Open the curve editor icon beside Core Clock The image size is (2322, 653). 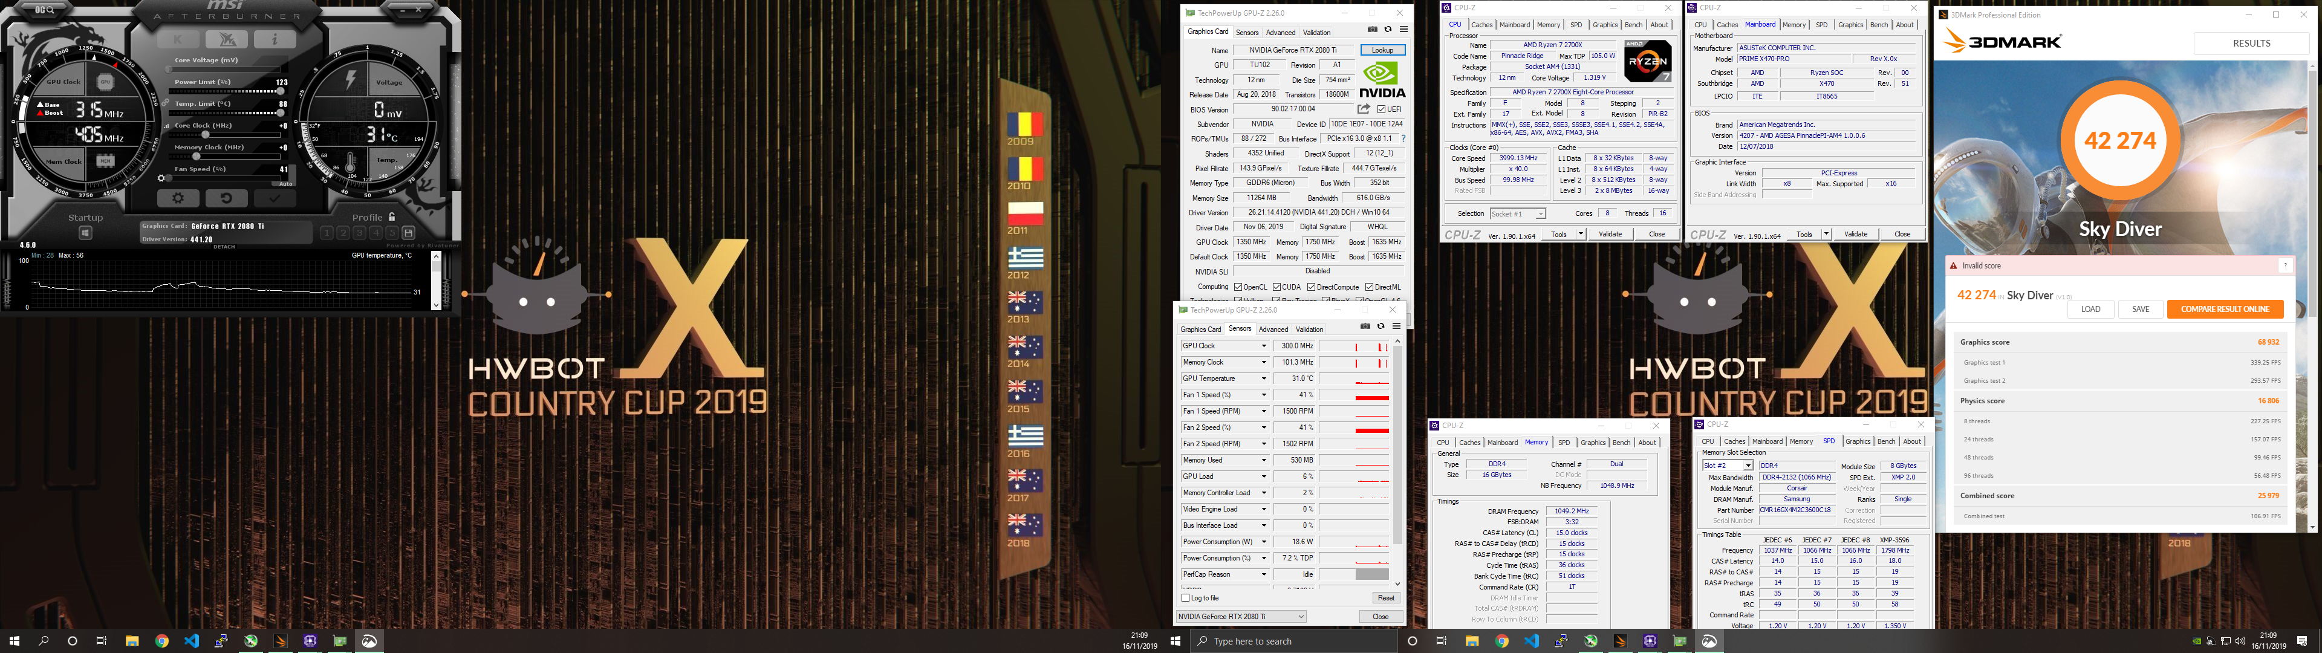[x=167, y=126]
